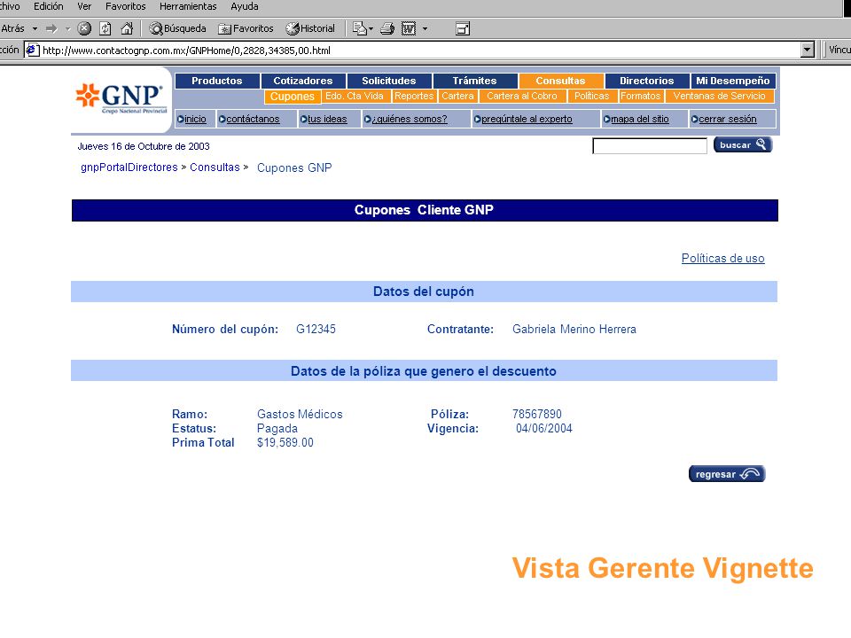The image size is (851, 638).
Task: Select the Formatos sub-tab
Action: 640,96
